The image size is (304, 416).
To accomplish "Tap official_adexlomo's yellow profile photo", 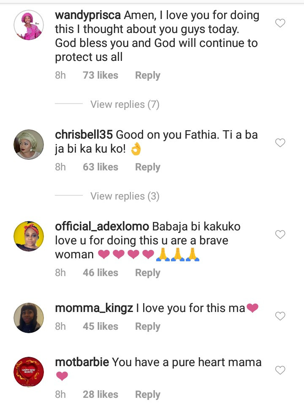I will (x=29, y=236).
